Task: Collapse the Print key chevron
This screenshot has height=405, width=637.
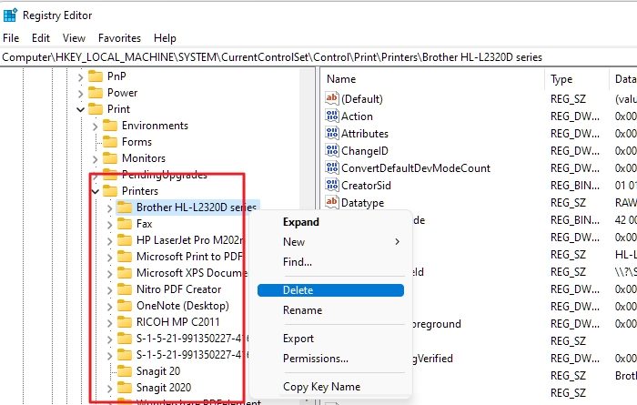Action: pos(80,110)
